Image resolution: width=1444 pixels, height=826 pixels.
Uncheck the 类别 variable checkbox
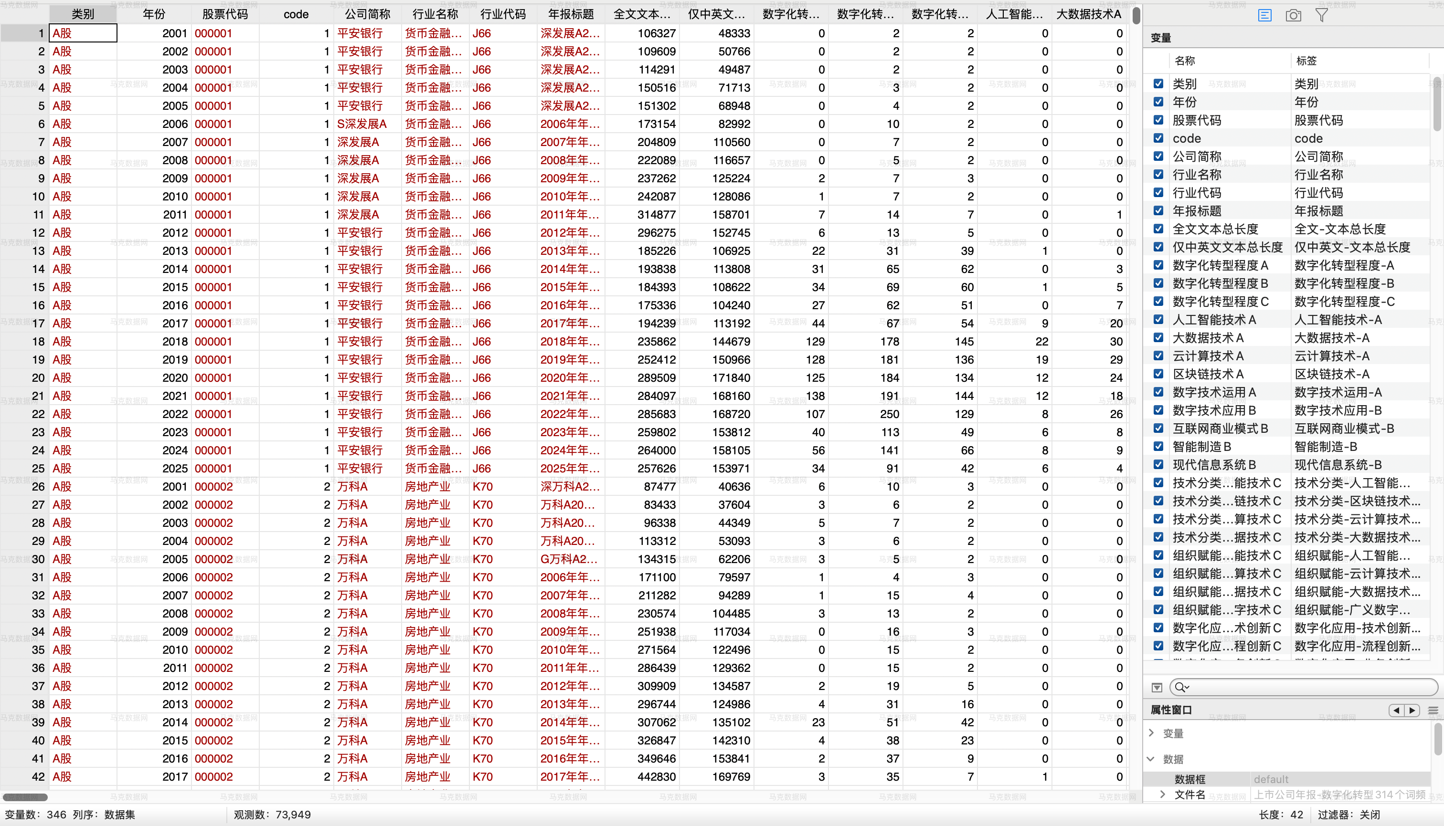1158,84
